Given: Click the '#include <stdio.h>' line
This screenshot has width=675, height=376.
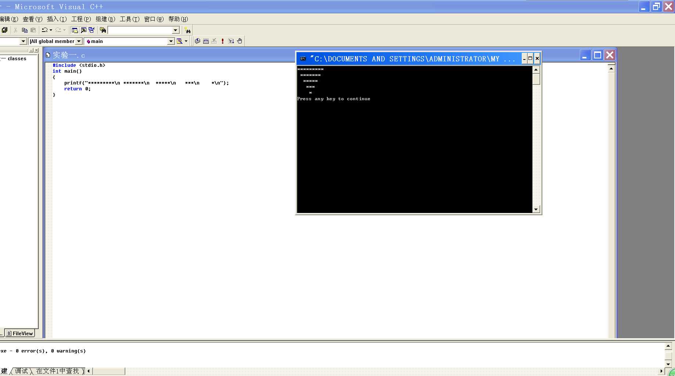Looking at the screenshot, I should click(79, 65).
